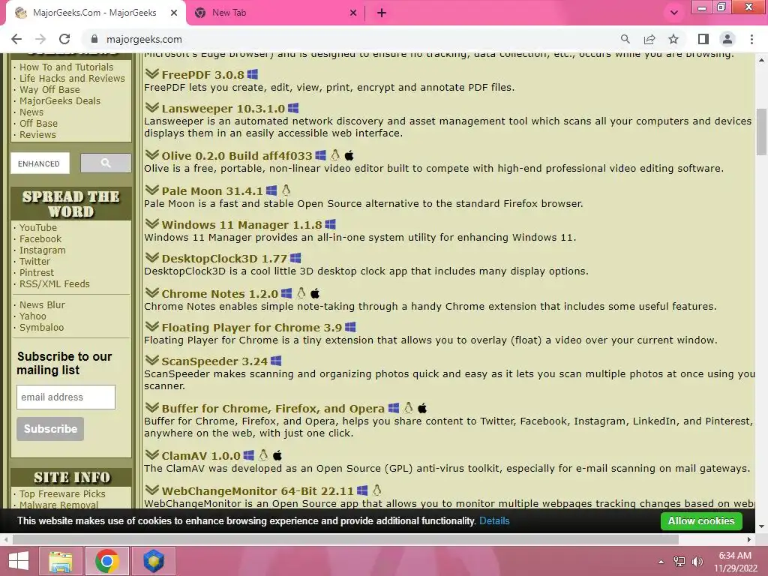The width and height of the screenshot is (768, 576).
Task: Open Windows Start menu
Action: [x=19, y=561]
